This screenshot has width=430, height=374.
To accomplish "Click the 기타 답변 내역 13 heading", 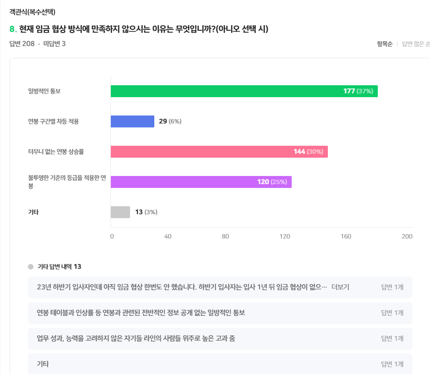I will pos(59,267).
